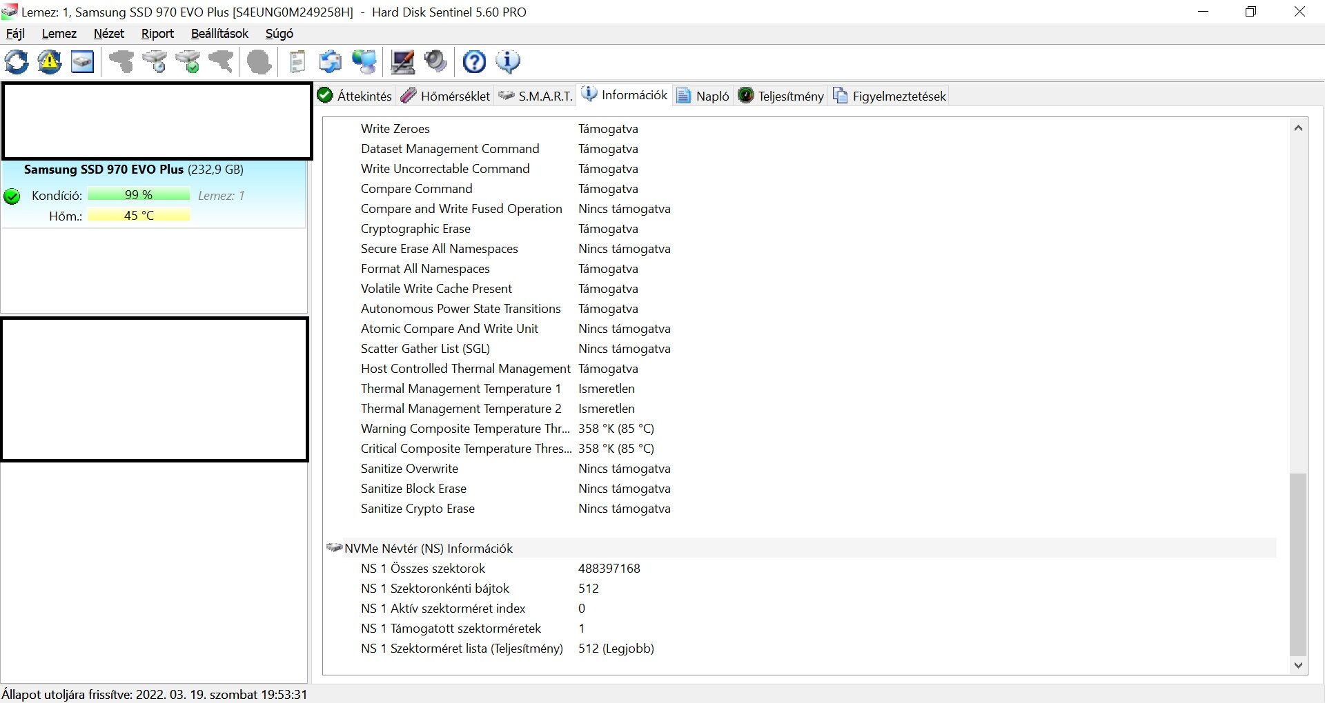Click the disk icon with clock badge
This screenshot has height=703, width=1325.
pos(155,62)
